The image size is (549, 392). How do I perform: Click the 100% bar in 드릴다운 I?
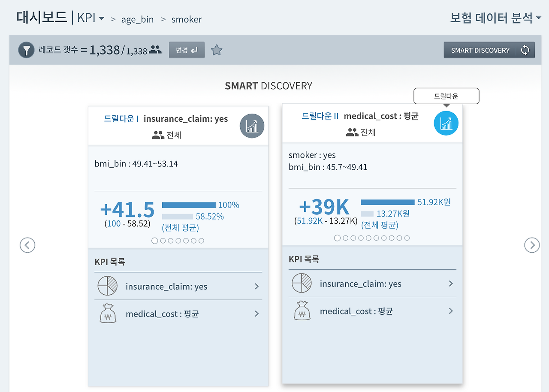point(189,205)
